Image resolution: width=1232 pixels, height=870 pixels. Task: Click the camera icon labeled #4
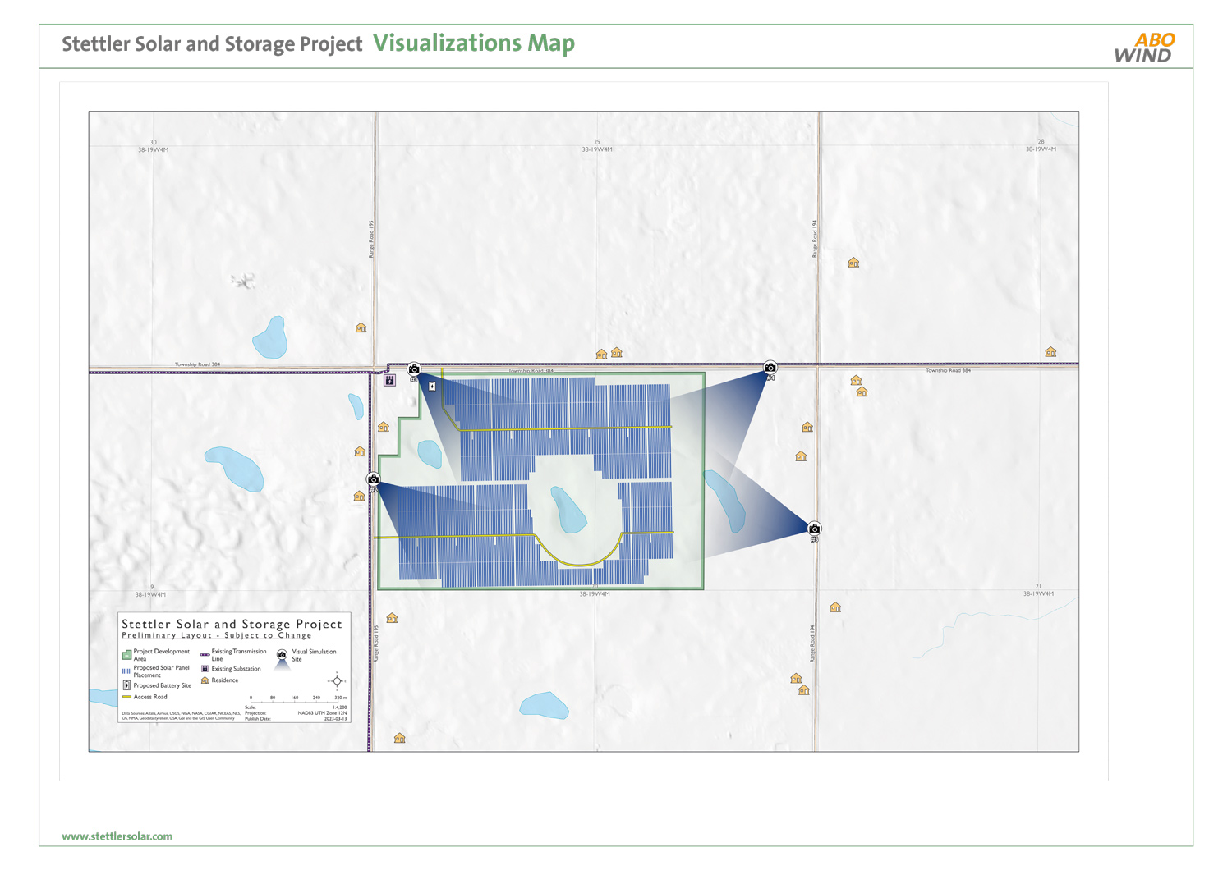click(x=770, y=368)
